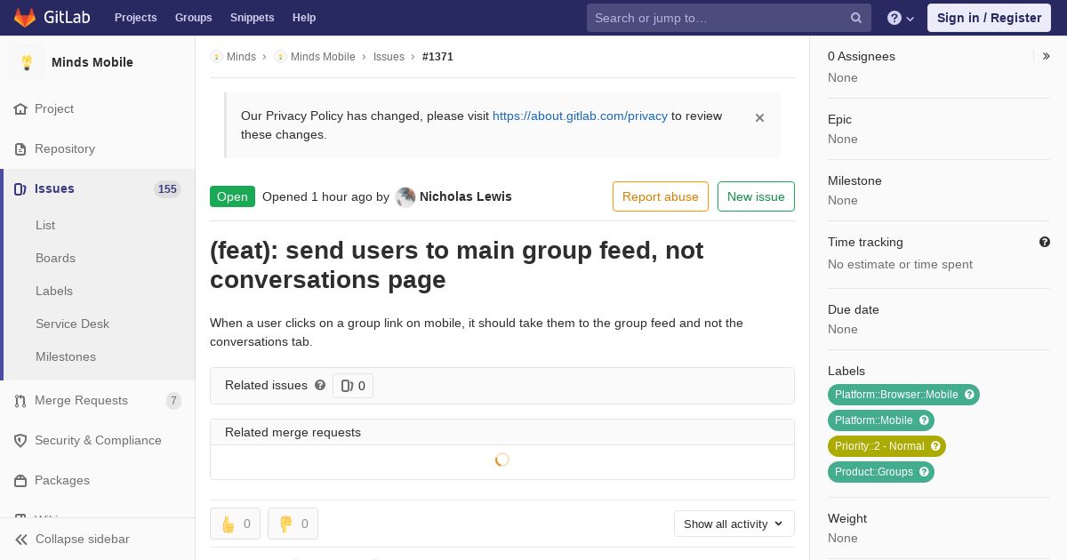Open Milestones in the sidebar
Screen dimensions: 1067x560
(66, 356)
